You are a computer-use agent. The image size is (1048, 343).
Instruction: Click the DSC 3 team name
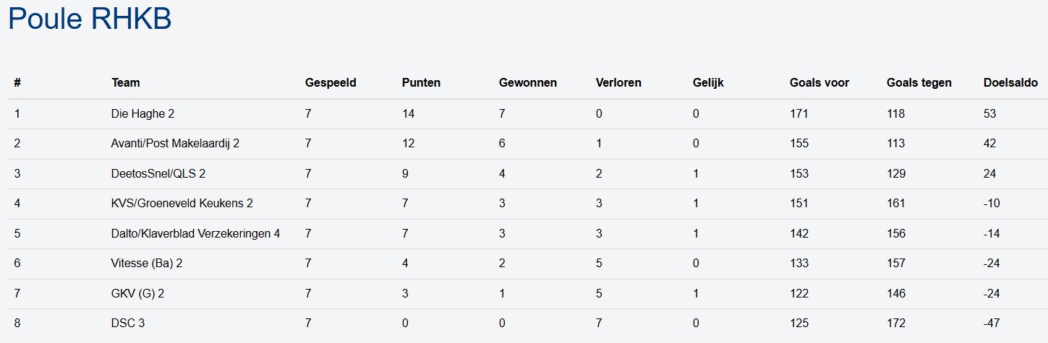click(x=128, y=323)
